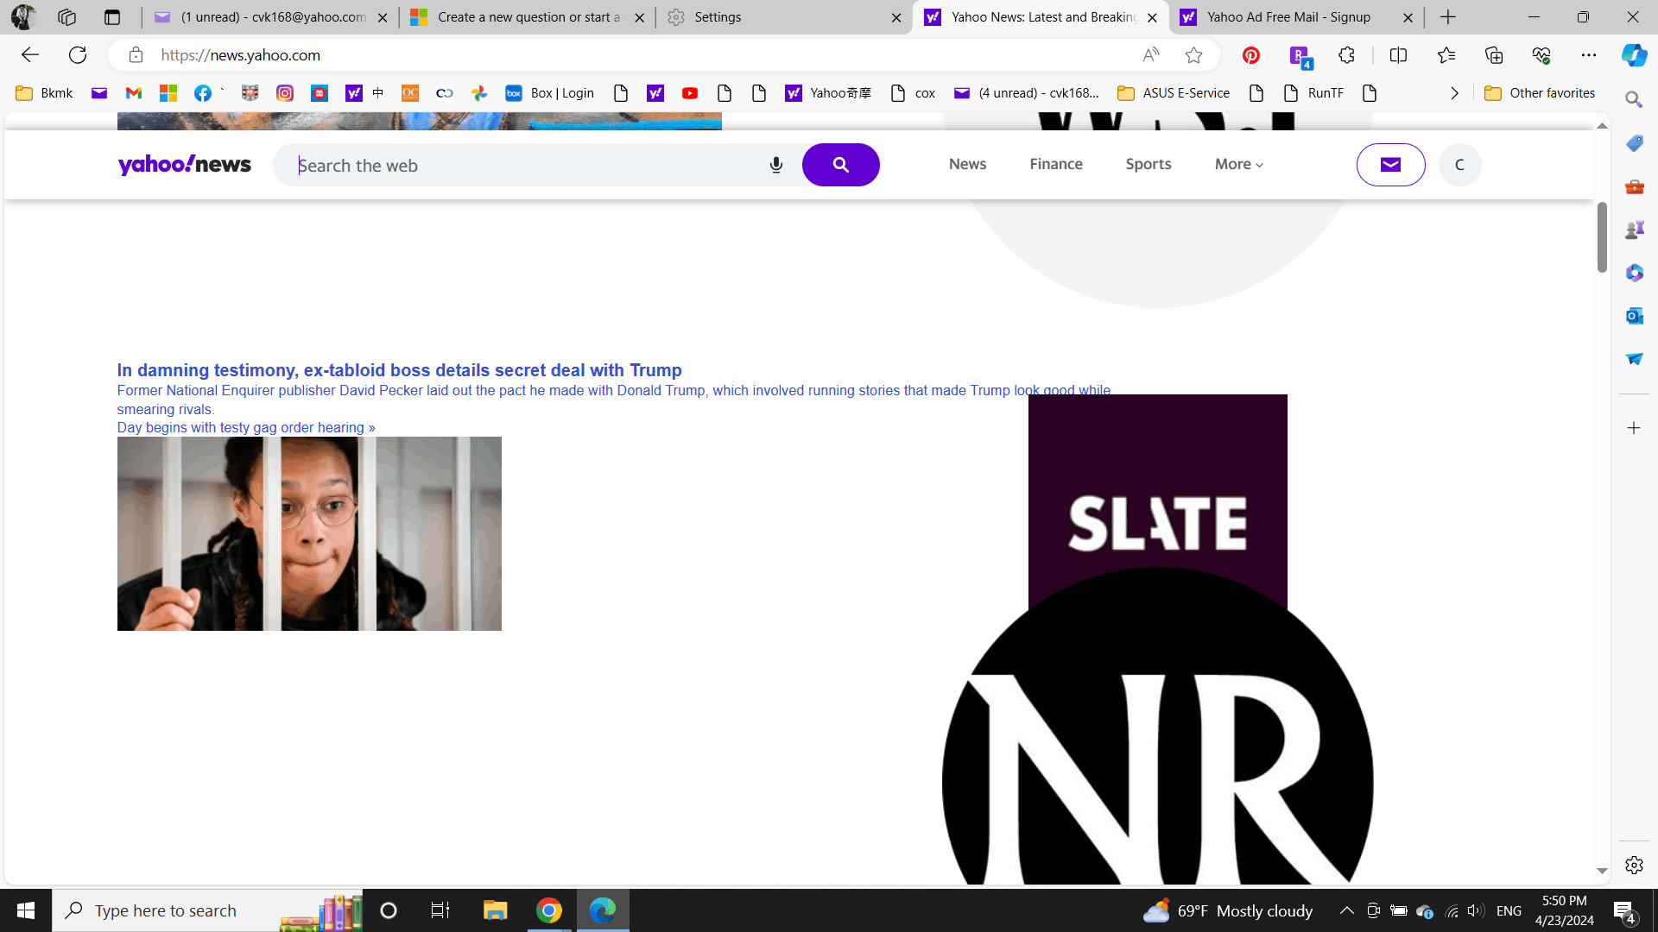Screen dimensions: 1658x932
Task: Click the microphone voice search icon
Action: 775,165
